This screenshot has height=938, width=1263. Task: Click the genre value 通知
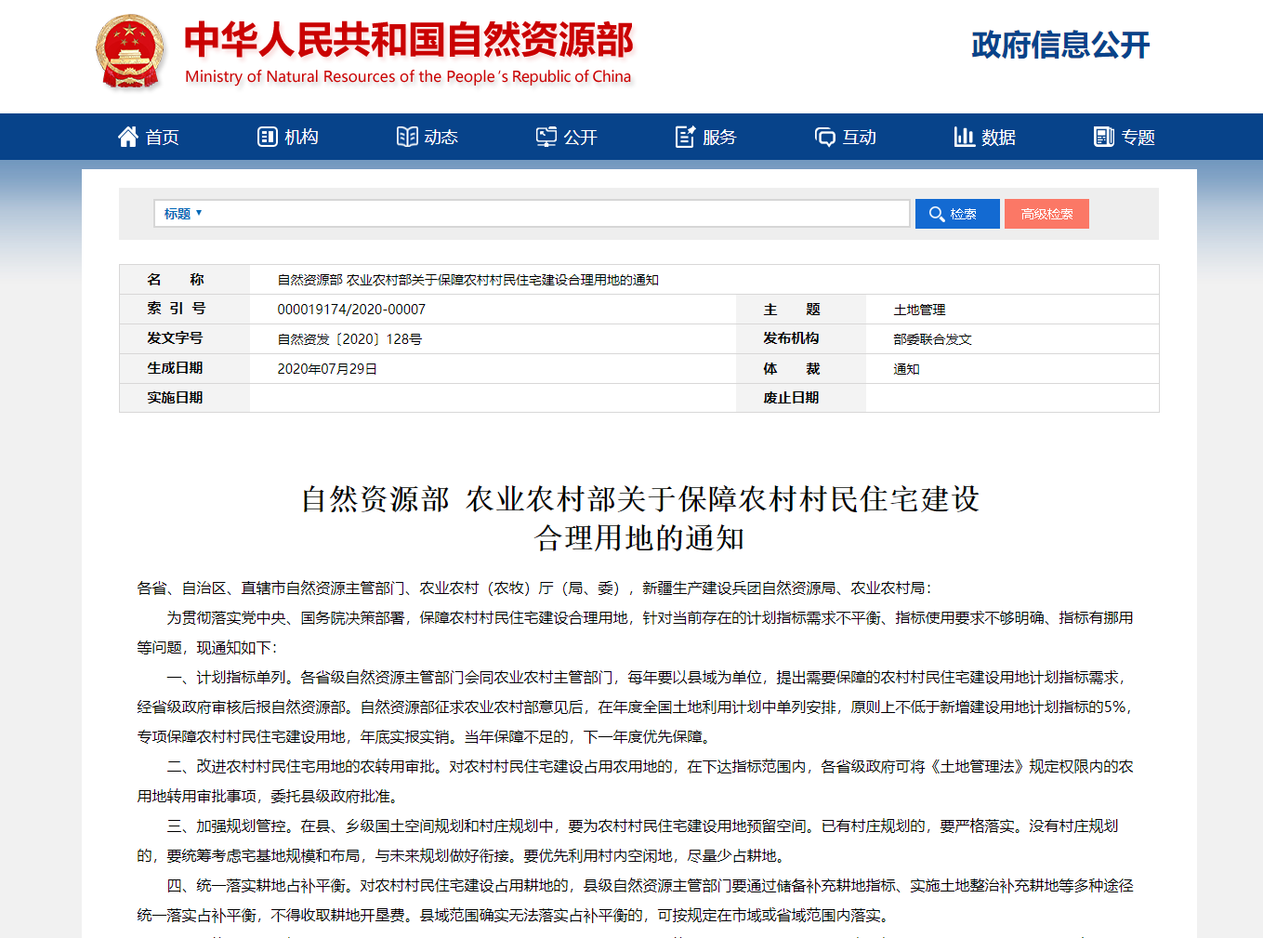point(906,369)
